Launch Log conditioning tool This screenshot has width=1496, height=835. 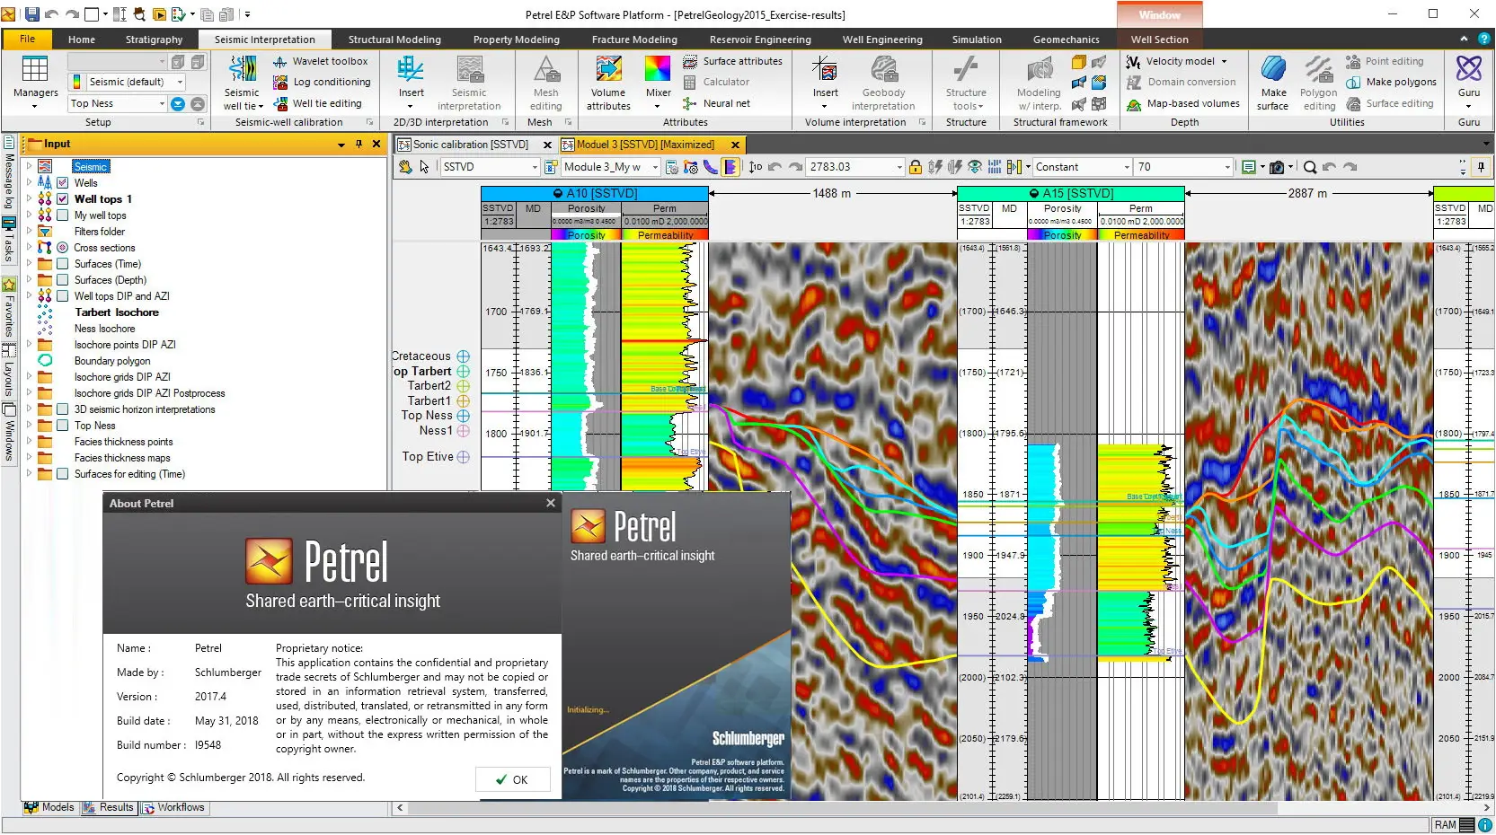[x=321, y=82]
